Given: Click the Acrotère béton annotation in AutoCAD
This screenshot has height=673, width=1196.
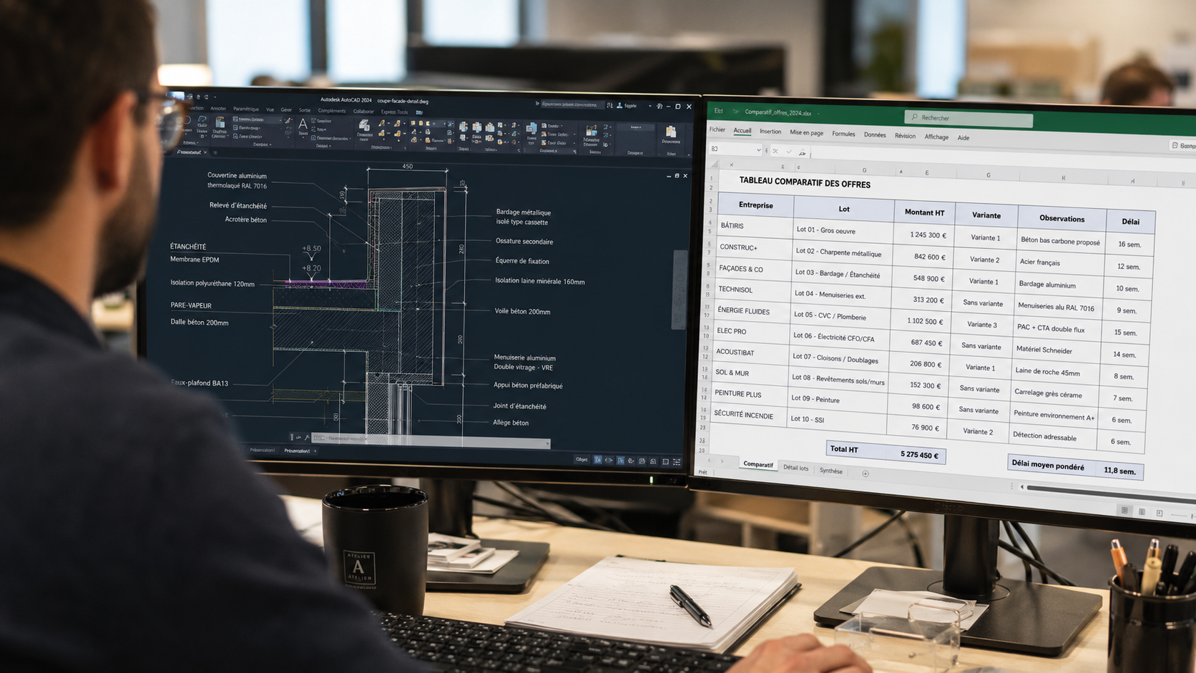Looking at the screenshot, I should click(x=246, y=220).
